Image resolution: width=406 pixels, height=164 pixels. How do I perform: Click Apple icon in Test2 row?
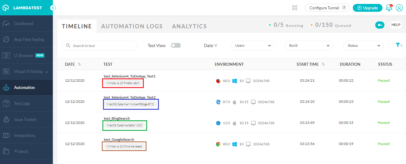(x=234, y=102)
